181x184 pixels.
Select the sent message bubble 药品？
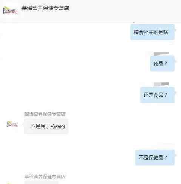coord(162,63)
